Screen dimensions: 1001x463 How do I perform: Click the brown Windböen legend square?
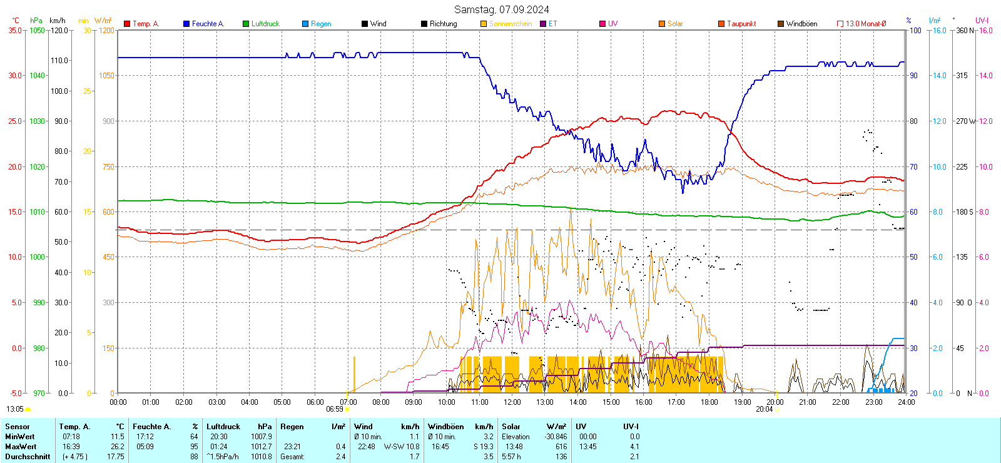(781, 24)
